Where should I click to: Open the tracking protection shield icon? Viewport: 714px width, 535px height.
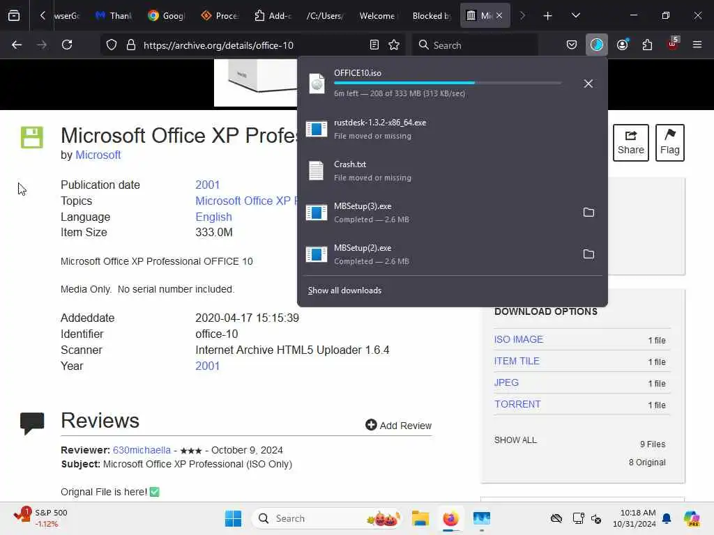pyautogui.click(x=112, y=45)
